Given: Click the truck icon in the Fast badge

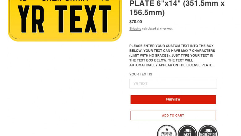Looking at the screenshot, I should tap(188, 131).
